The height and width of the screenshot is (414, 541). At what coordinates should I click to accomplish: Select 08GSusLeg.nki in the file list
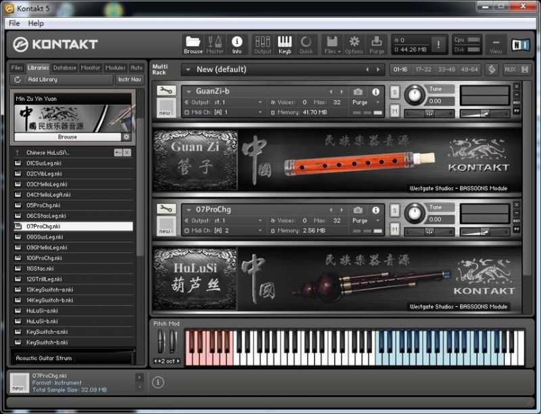click(x=45, y=237)
